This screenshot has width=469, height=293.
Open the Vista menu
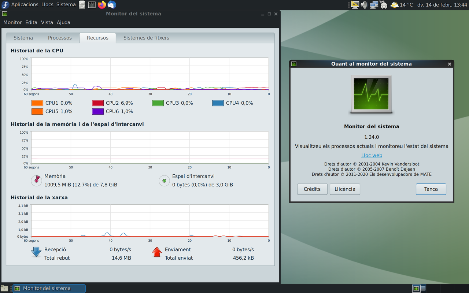(47, 22)
